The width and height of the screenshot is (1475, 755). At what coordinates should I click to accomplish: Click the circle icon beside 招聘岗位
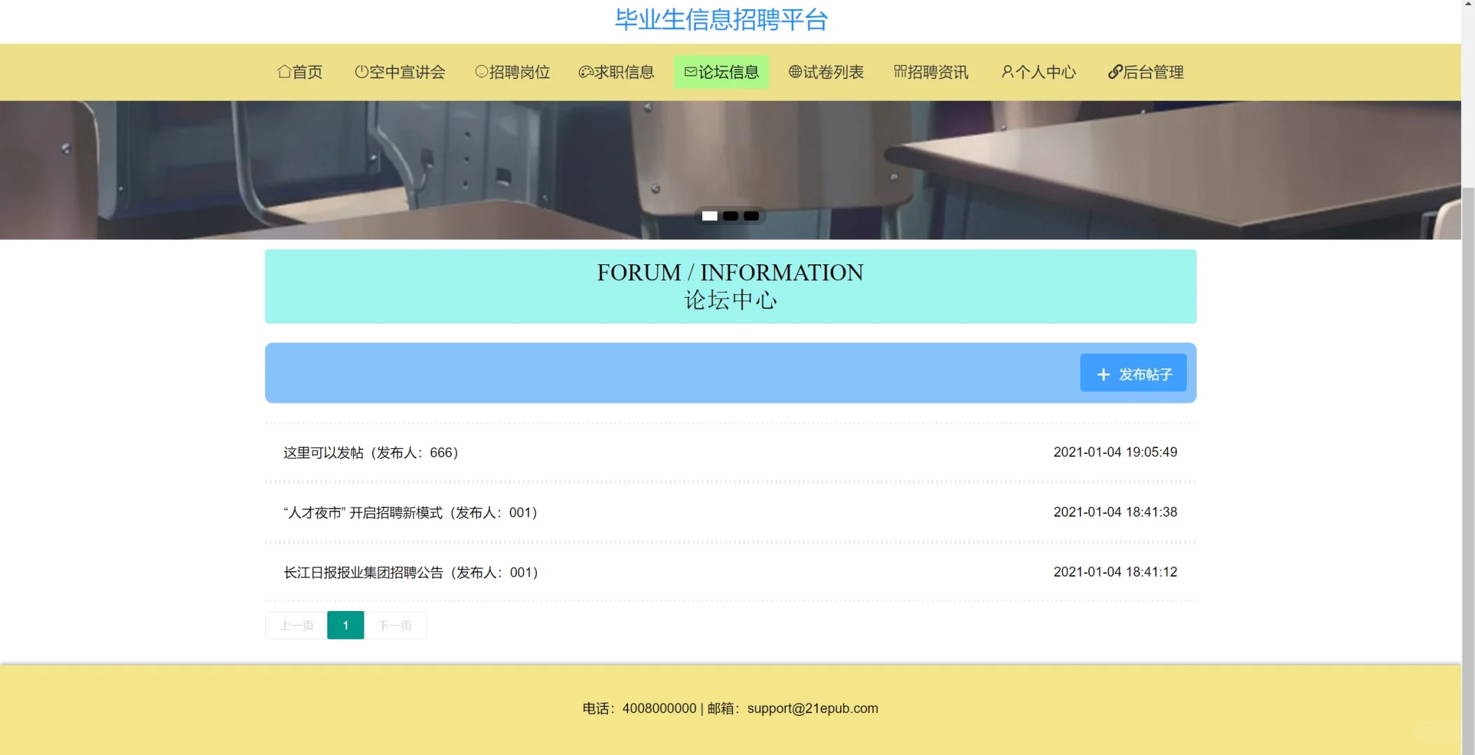click(x=480, y=72)
